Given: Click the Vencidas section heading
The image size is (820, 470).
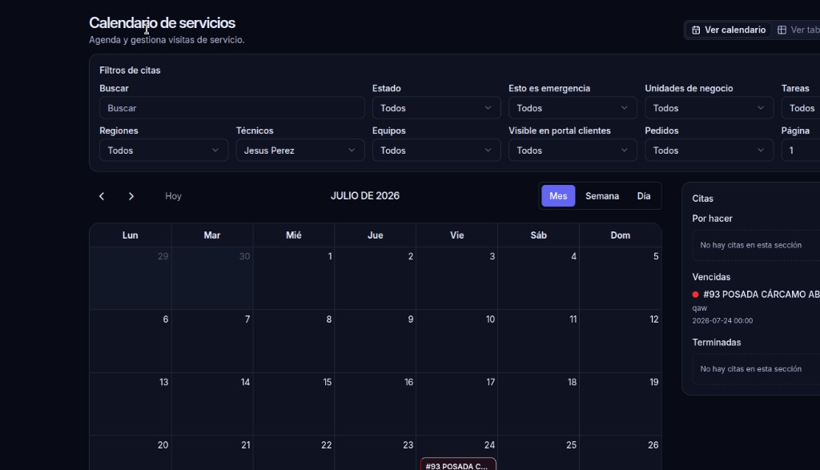Looking at the screenshot, I should point(711,277).
